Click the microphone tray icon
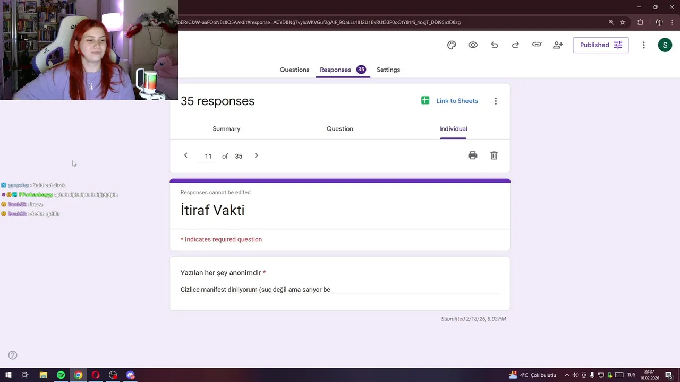Screen dimensions: 680x382 pos(592,375)
